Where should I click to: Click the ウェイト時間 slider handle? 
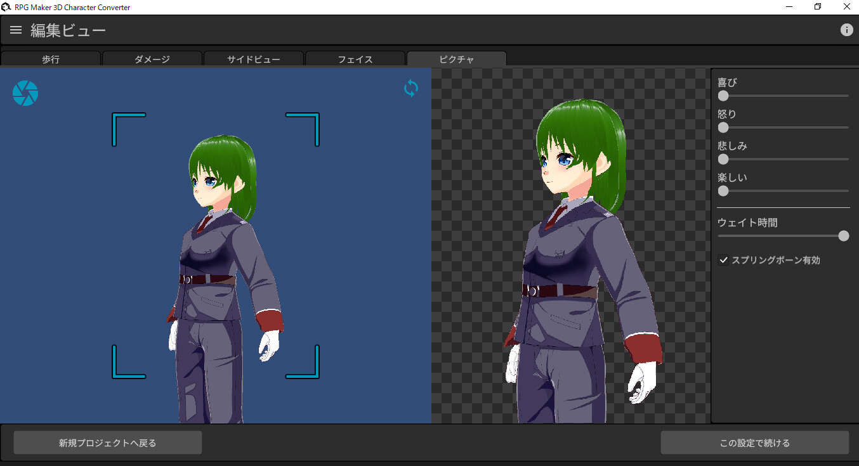tap(844, 235)
